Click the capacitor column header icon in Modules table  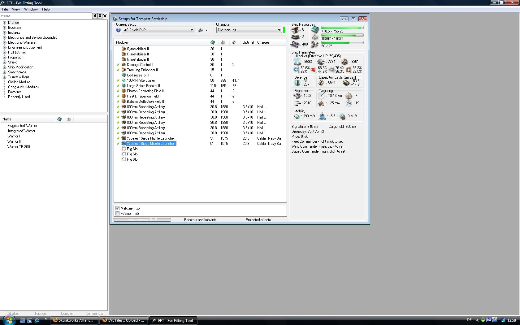(x=234, y=42)
